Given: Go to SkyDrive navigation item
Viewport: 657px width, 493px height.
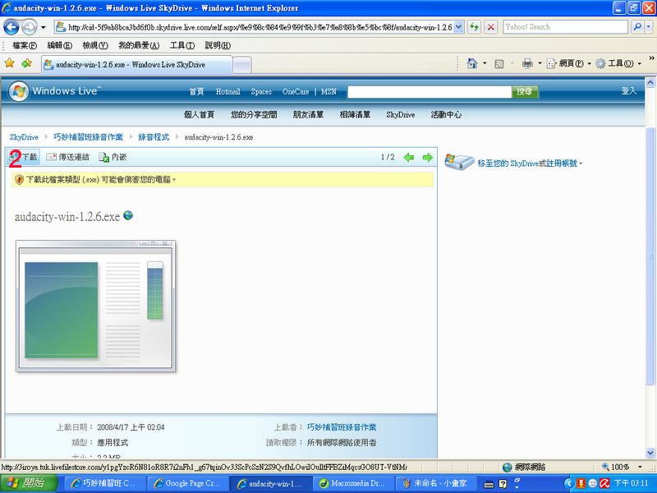Looking at the screenshot, I should point(401,114).
